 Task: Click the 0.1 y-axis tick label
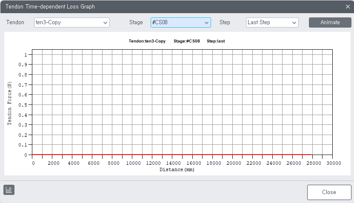23,145
